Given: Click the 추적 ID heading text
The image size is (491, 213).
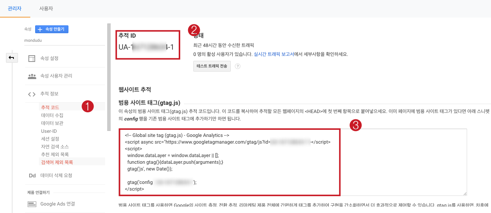Looking at the screenshot, I should (x=127, y=36).
